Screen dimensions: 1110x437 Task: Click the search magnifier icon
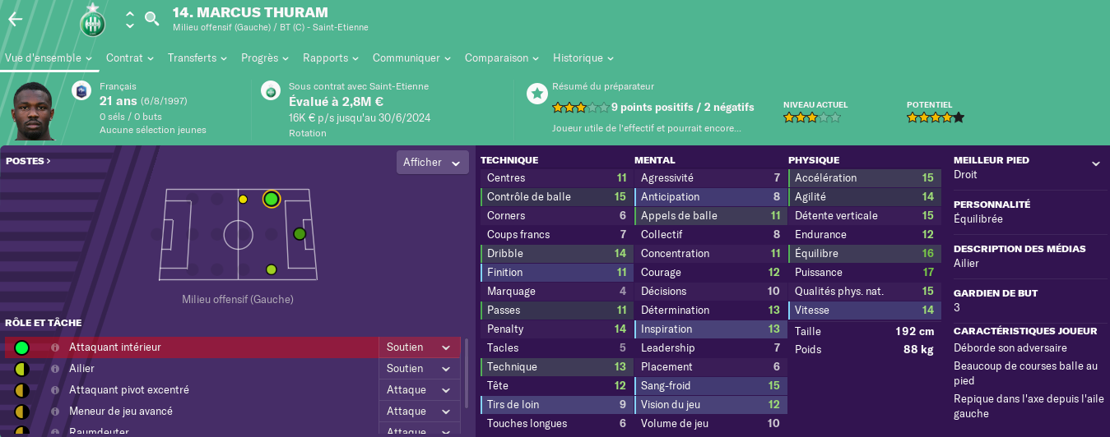click(152, 18)
